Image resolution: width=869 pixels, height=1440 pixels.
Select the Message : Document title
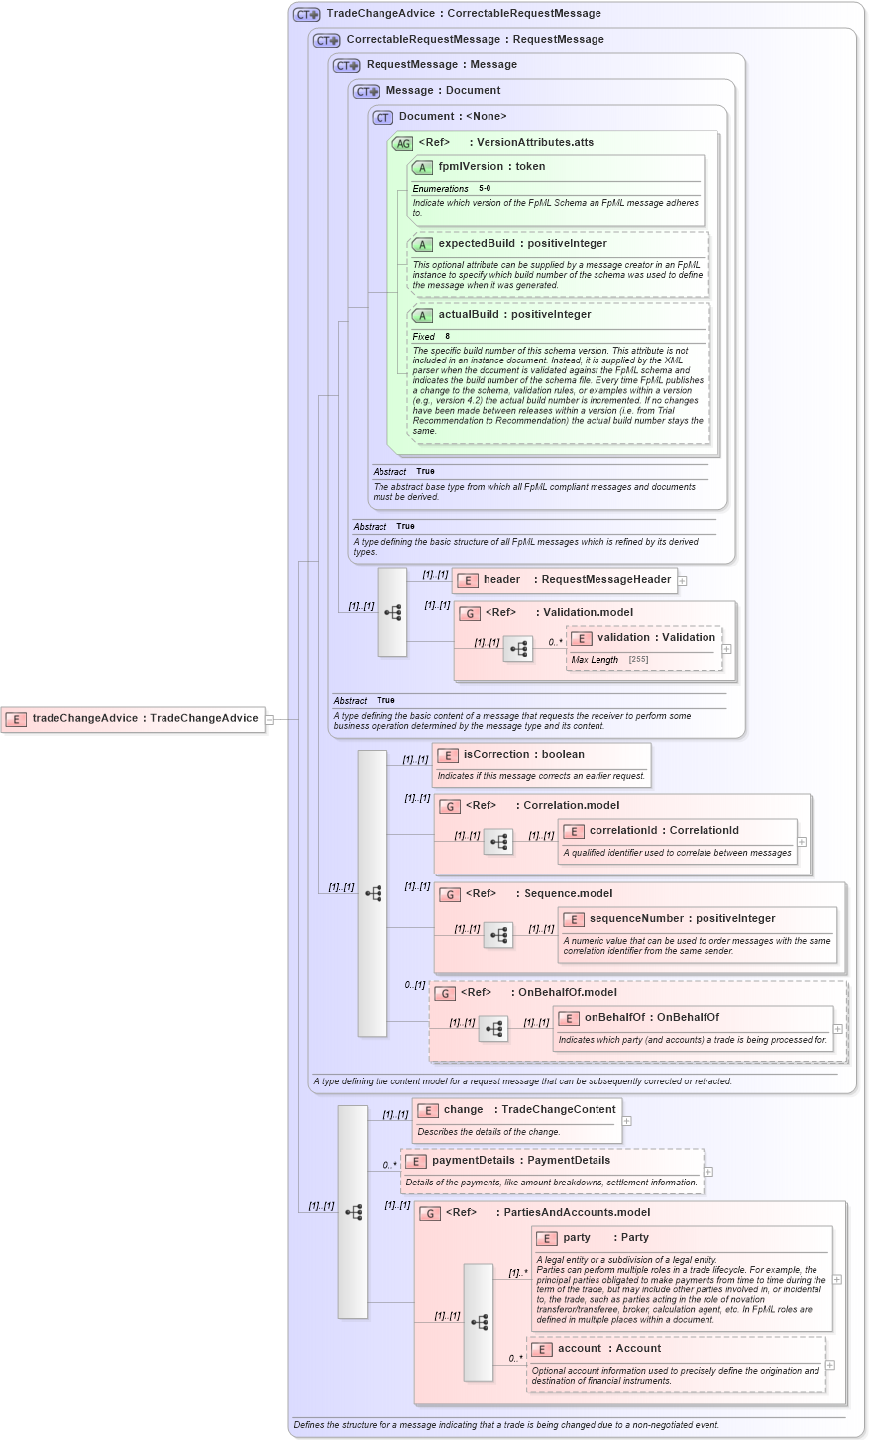coord(443,91)
